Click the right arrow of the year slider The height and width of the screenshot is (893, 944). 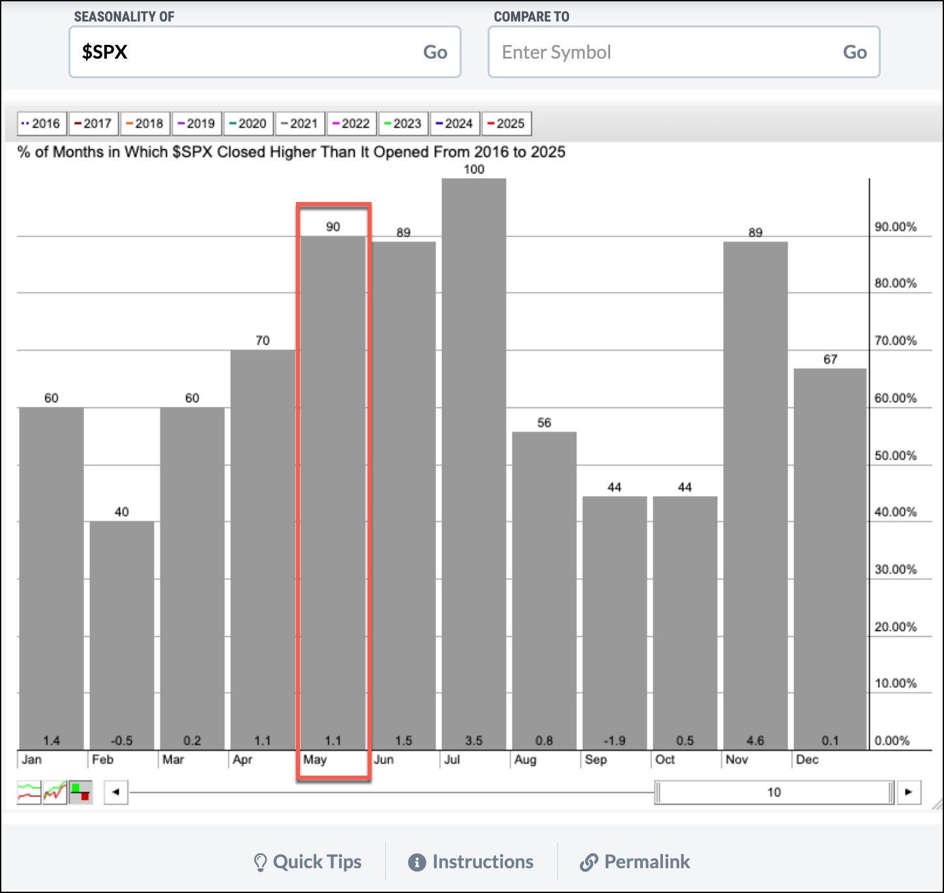pyautogui.click(x=909, y=793)
